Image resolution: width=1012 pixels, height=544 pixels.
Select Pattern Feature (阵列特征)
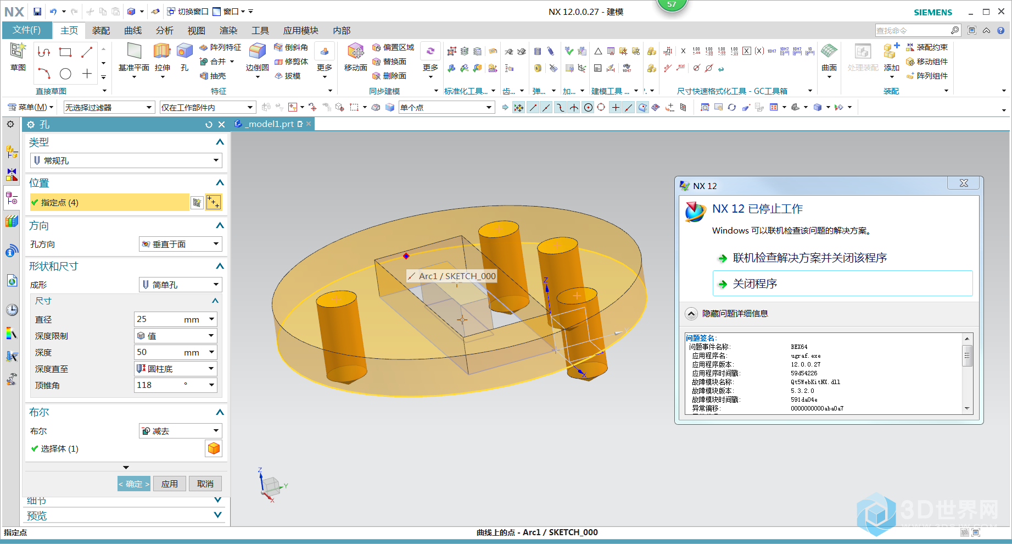click(220, 47)
